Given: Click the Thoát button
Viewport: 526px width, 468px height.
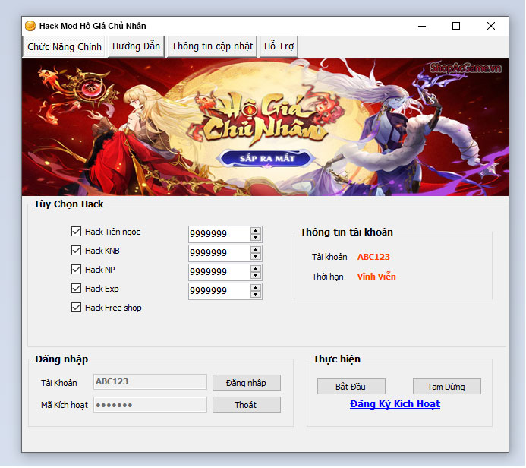Looking at the screenshot, I should click(x=247, y=405).
